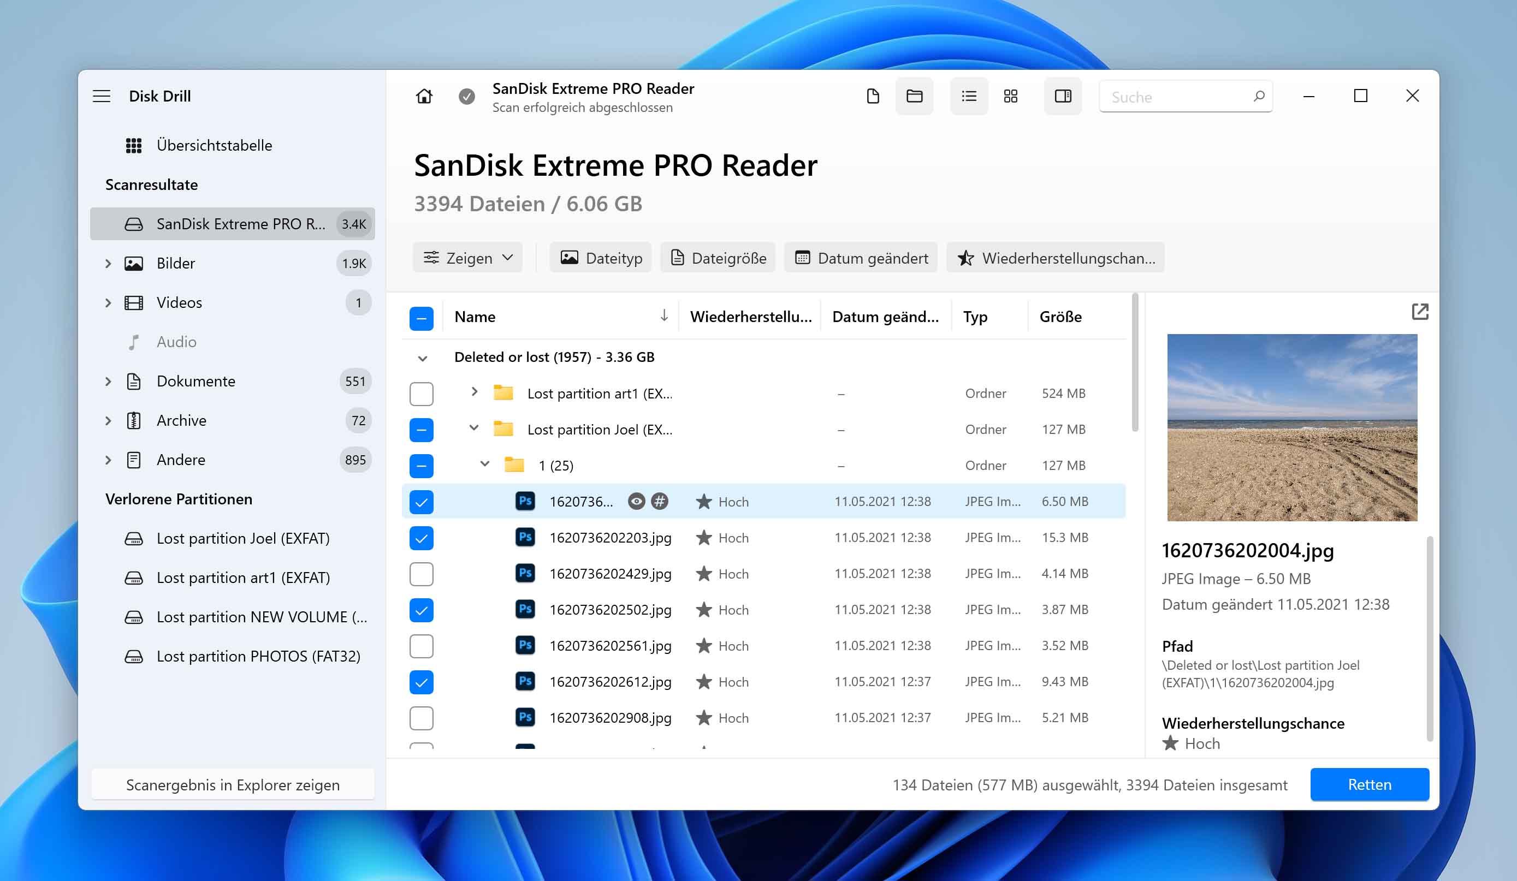Select list view layout icon
Viewport: 1517px width, 881px height.
[x=969, y=96]
